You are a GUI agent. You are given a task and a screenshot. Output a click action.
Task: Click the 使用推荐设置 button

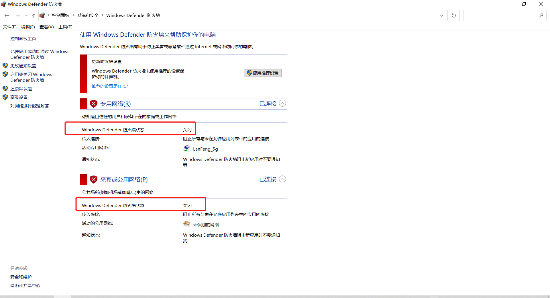tap(263, 73)
